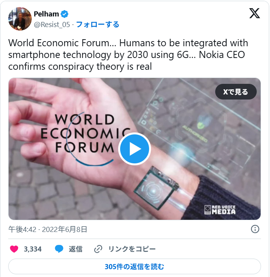Viewport: 270px width, 277px height.
Task: Click the Red Voice Media watermark
Action: pos(220,210)
